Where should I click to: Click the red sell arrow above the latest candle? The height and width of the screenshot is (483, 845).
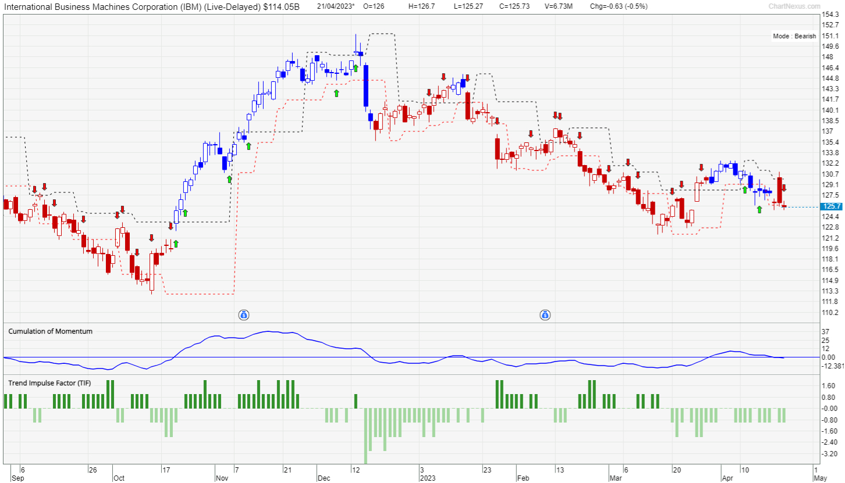pos(784,188)
